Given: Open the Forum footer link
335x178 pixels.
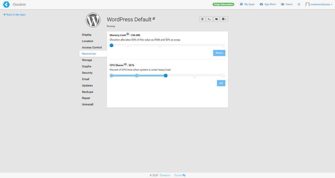Looking at the screenshot, I should pyautogui.click(x=180, y=175).
